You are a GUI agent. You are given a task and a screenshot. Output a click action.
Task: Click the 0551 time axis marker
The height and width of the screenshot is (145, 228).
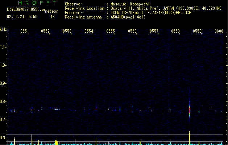(25, 31)
